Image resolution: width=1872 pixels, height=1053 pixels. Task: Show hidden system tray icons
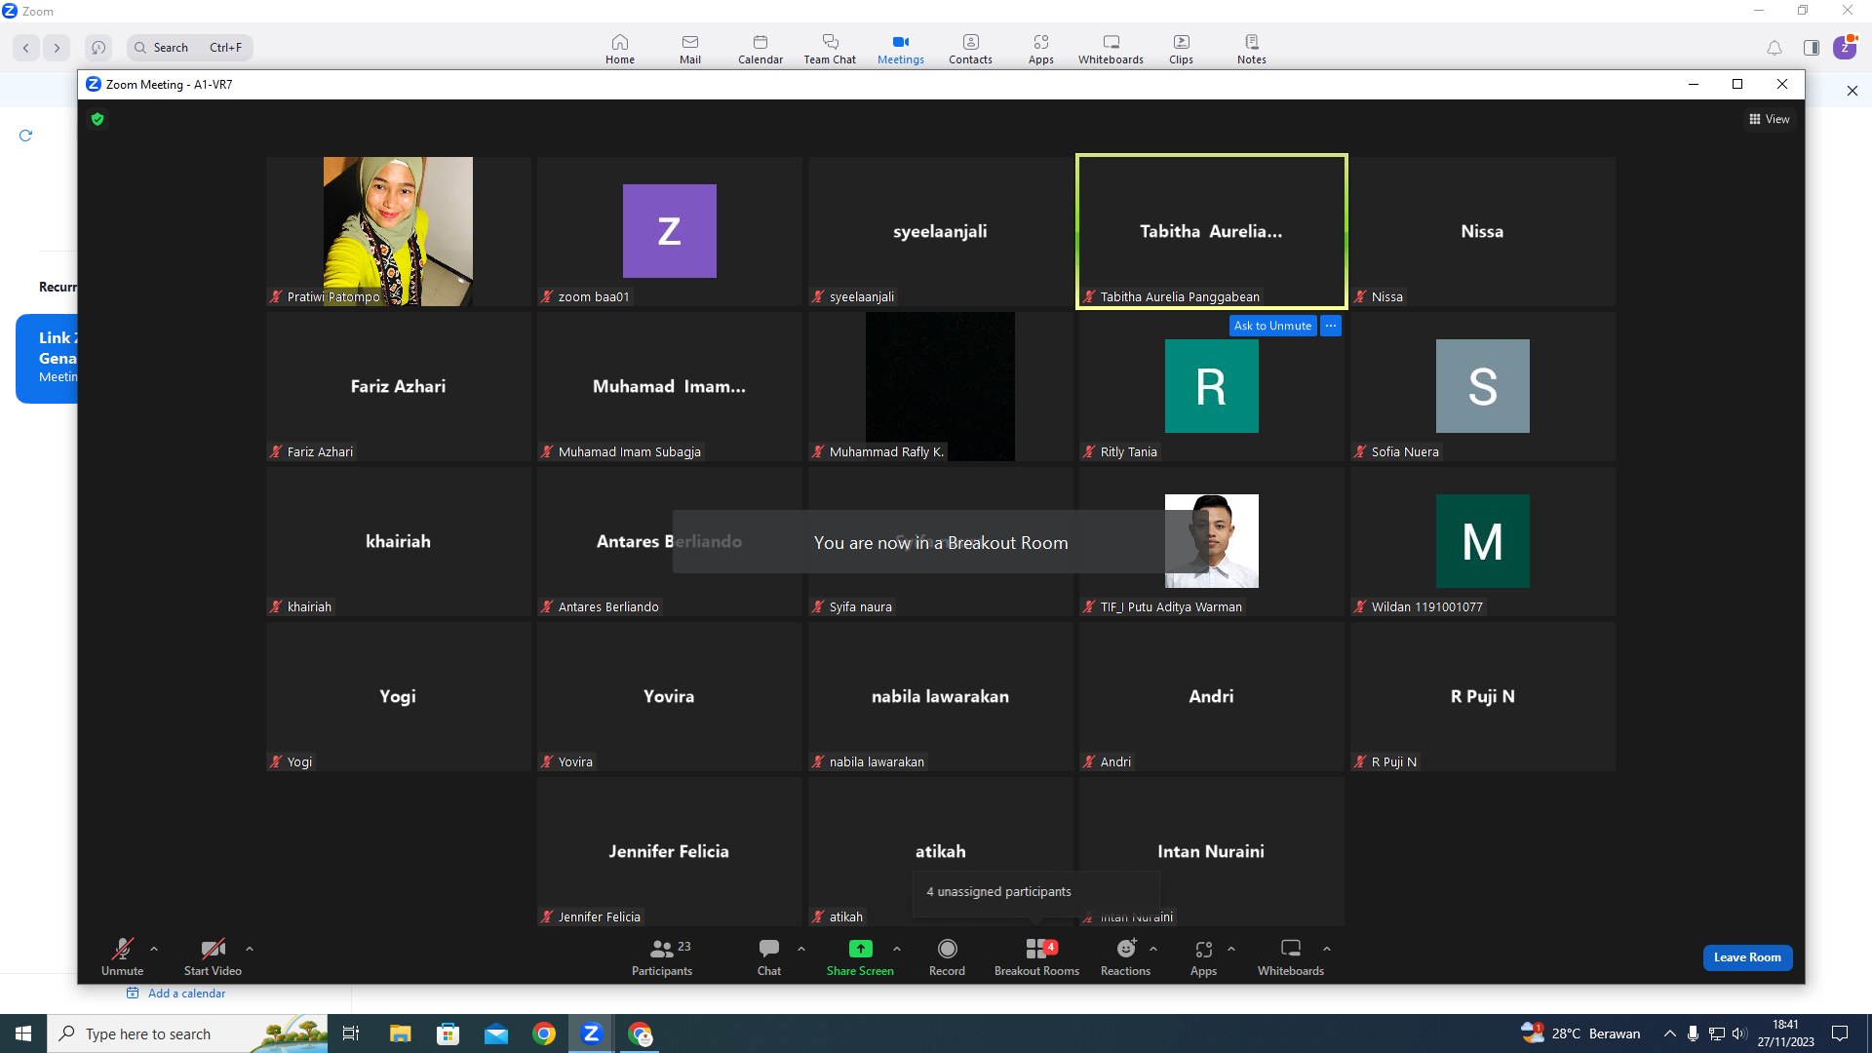(x=1670, y=1033)
